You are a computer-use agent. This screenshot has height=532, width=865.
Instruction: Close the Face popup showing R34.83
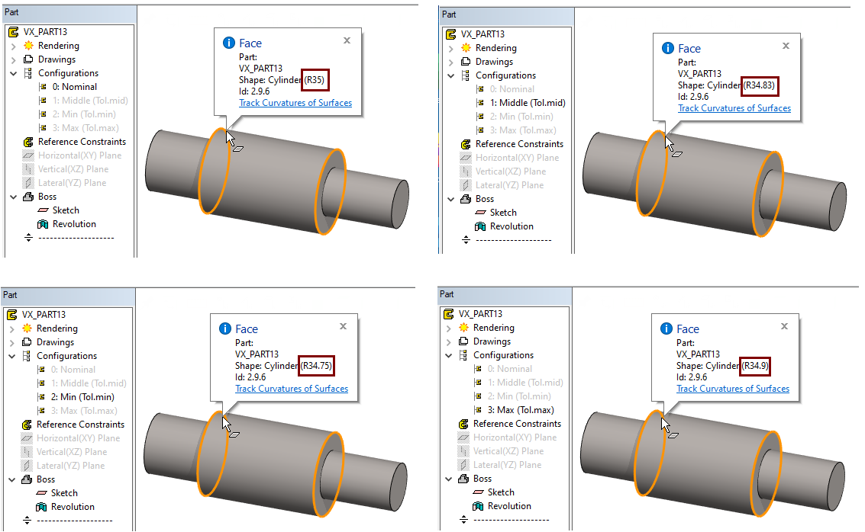(x=786, y=46)
